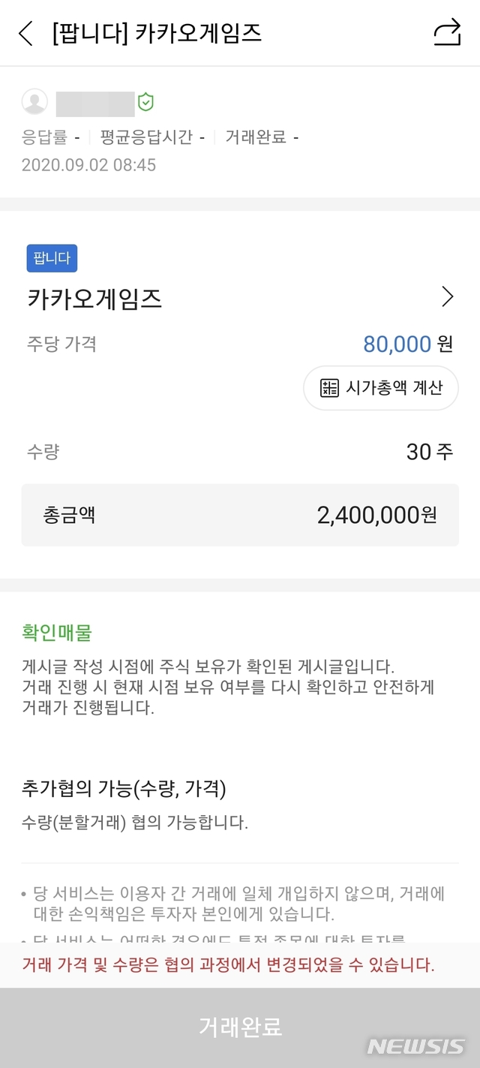
Task: Tap the back arrow in the header
Action: pyautogui.click(x=26, y=34)
